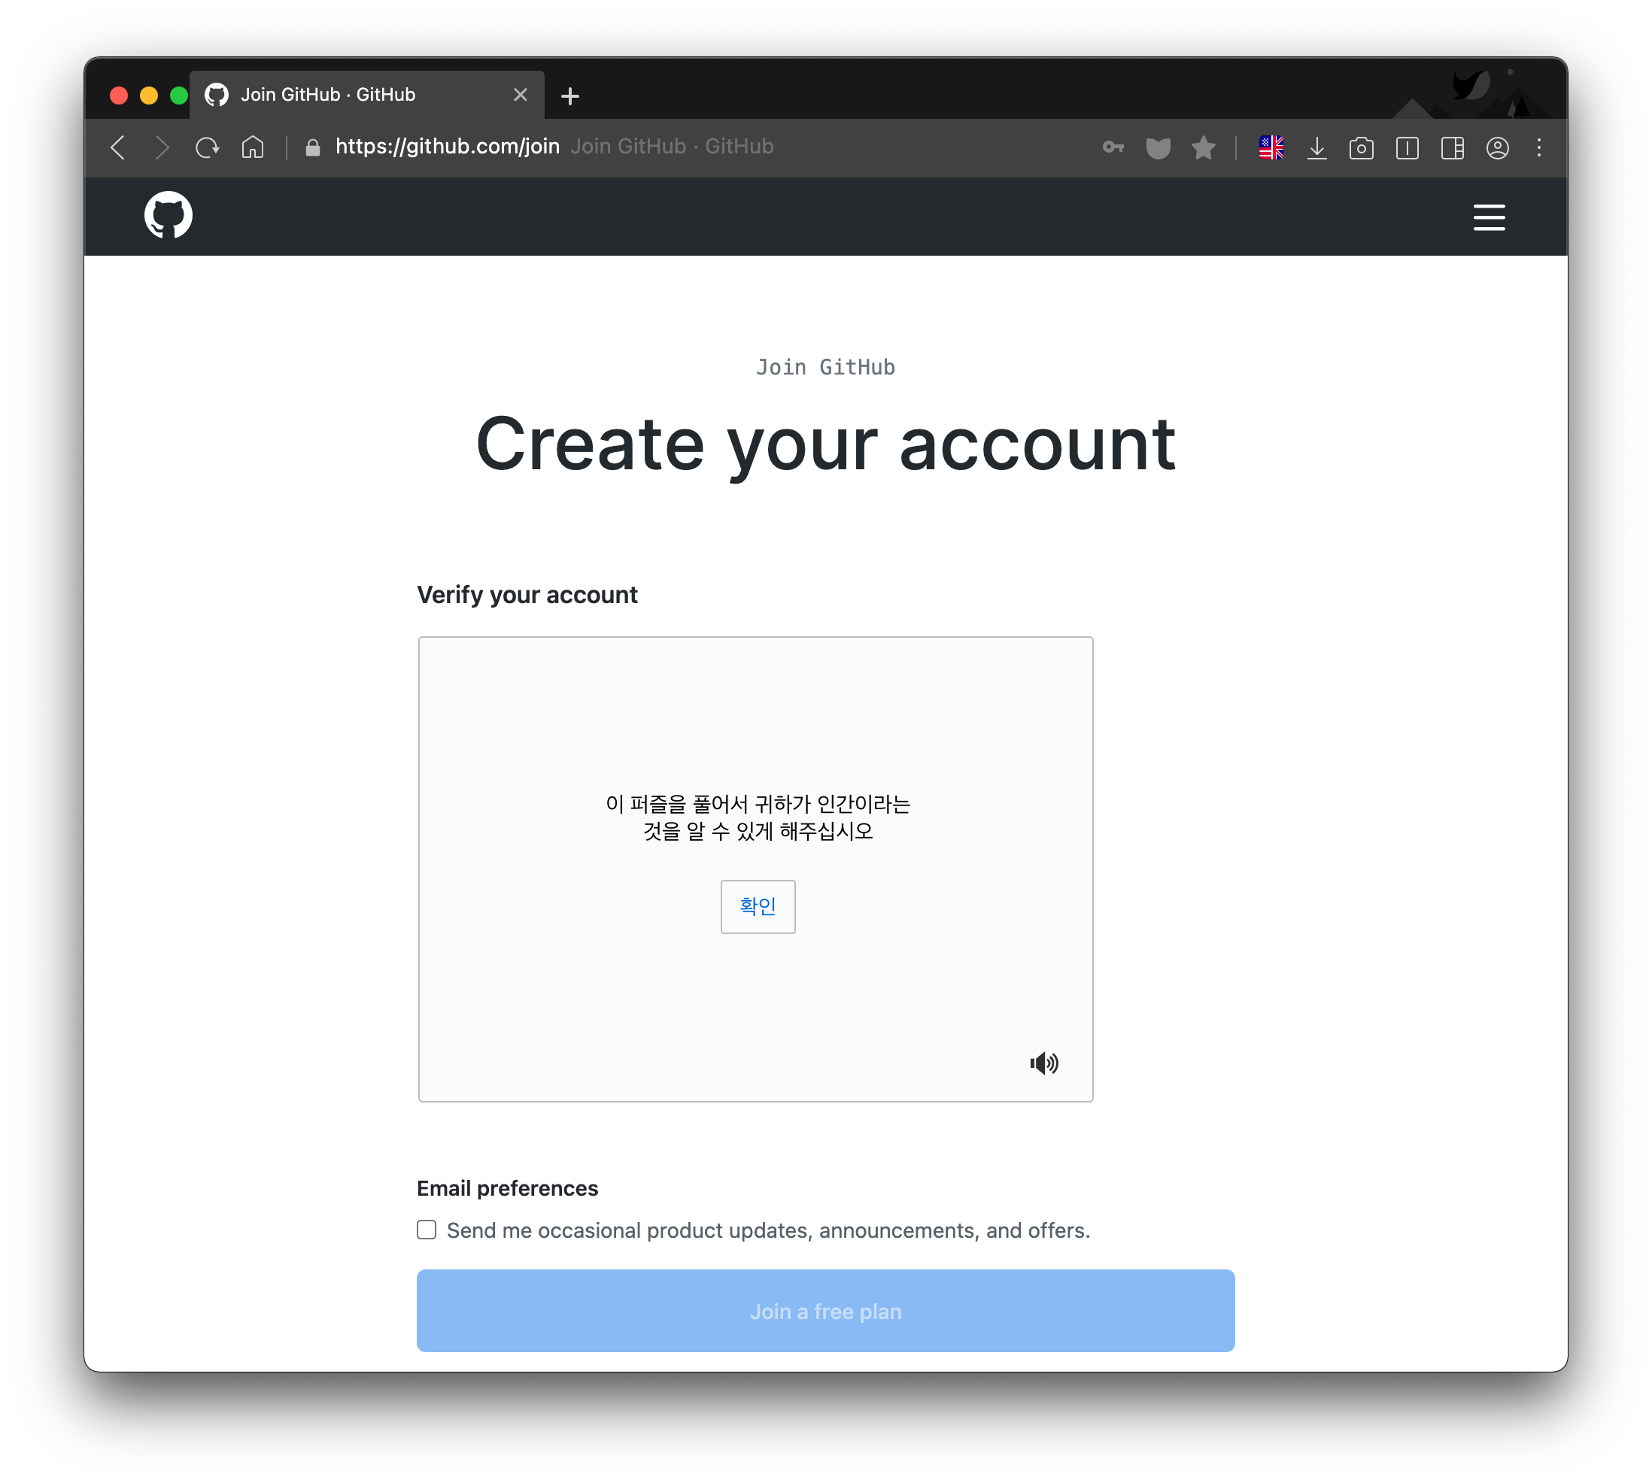Click the camera icon in browser toolbar

click(1363, 147)
